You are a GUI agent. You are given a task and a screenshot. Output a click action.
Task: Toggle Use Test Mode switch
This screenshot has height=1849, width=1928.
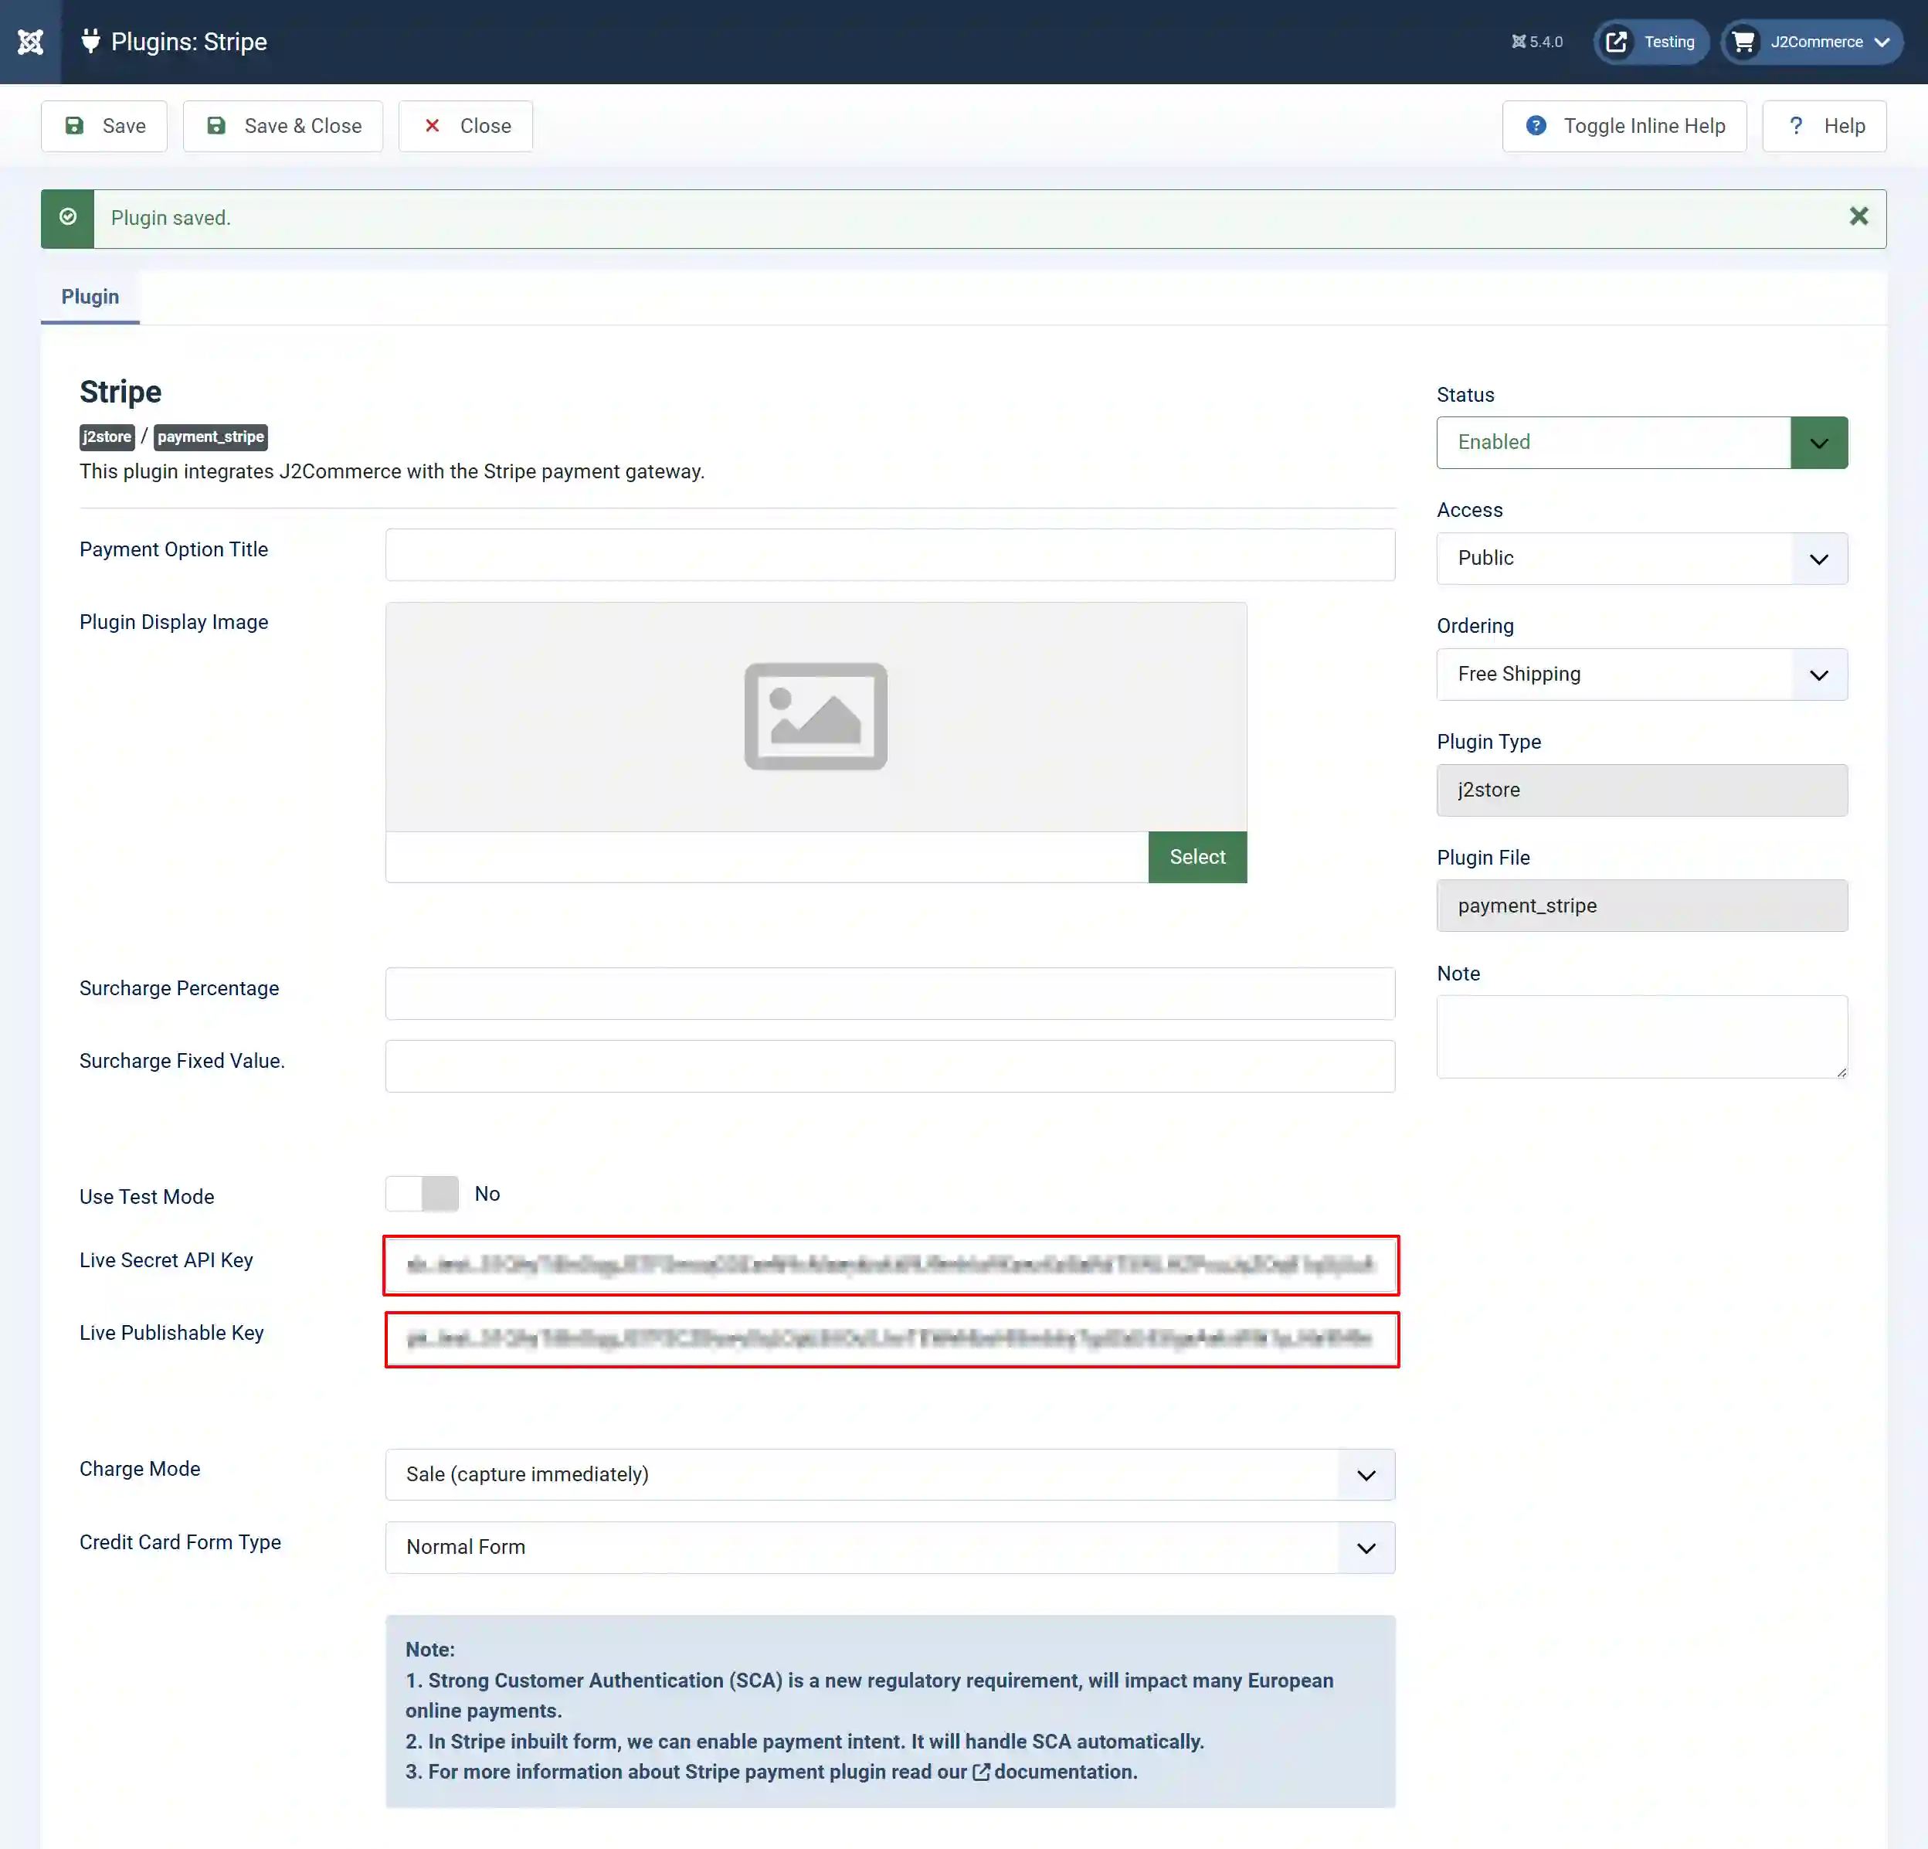point(422,1194)
